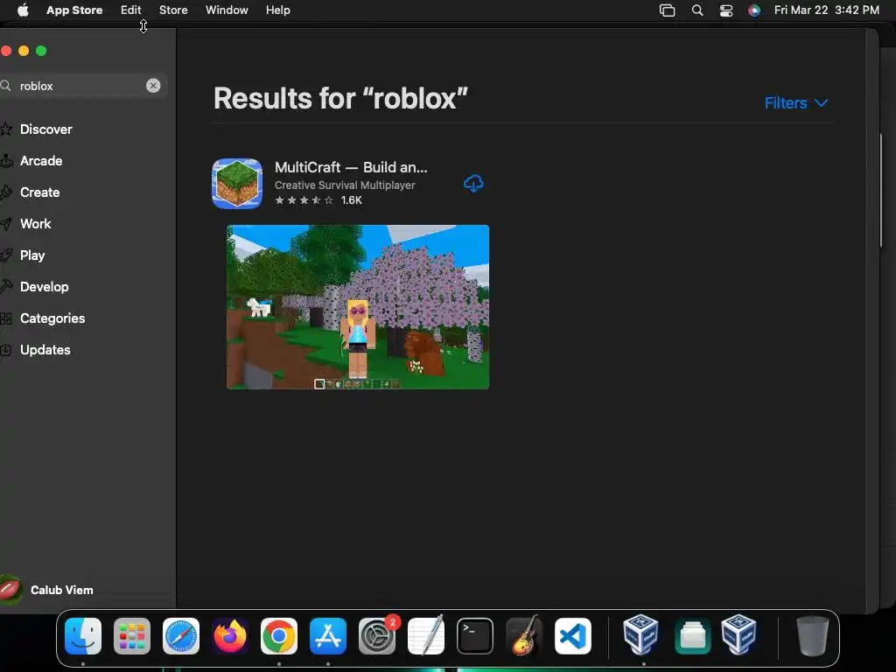Open the Trash in the Dock
This screenshot has width=896, height=672.
813,636
